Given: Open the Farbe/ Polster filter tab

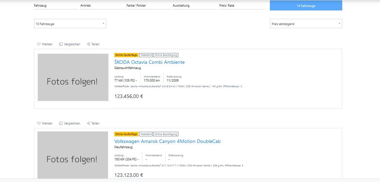Looking at the screenshot, I should 149,6.
